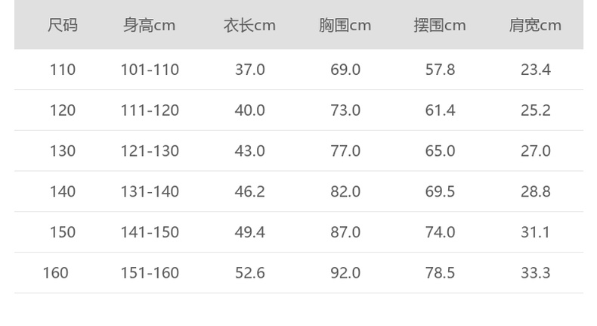Select the 摆围cm header cell
This screenshot has width=597, height=326.
(x=440, y=26)
